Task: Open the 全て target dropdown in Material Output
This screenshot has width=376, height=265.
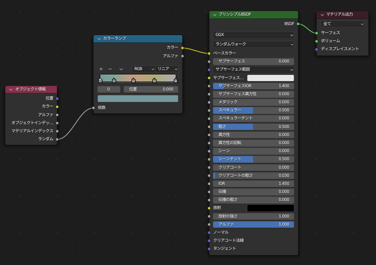Action: [342, 24]
